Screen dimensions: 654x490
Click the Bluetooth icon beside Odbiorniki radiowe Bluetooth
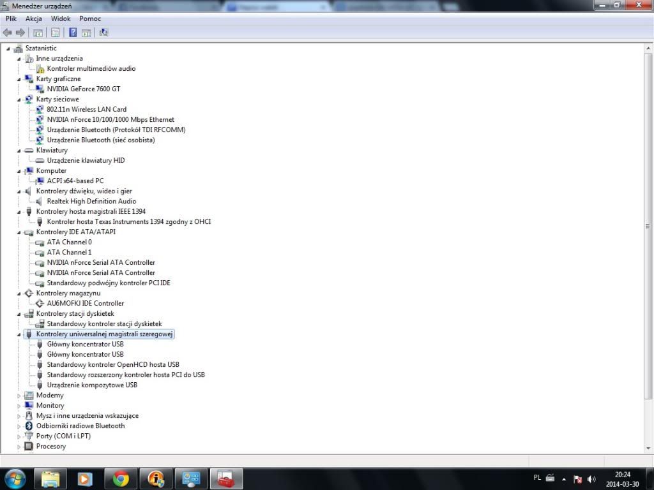29,426
